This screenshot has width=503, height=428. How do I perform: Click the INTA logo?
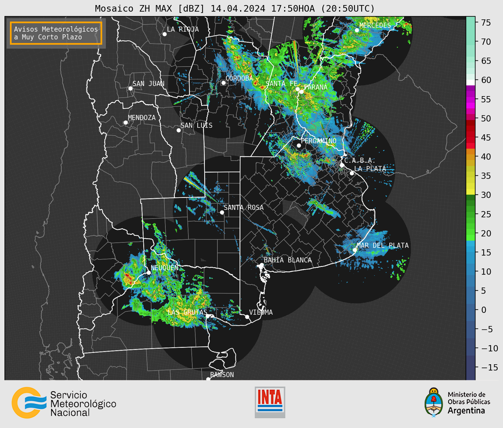270,402
